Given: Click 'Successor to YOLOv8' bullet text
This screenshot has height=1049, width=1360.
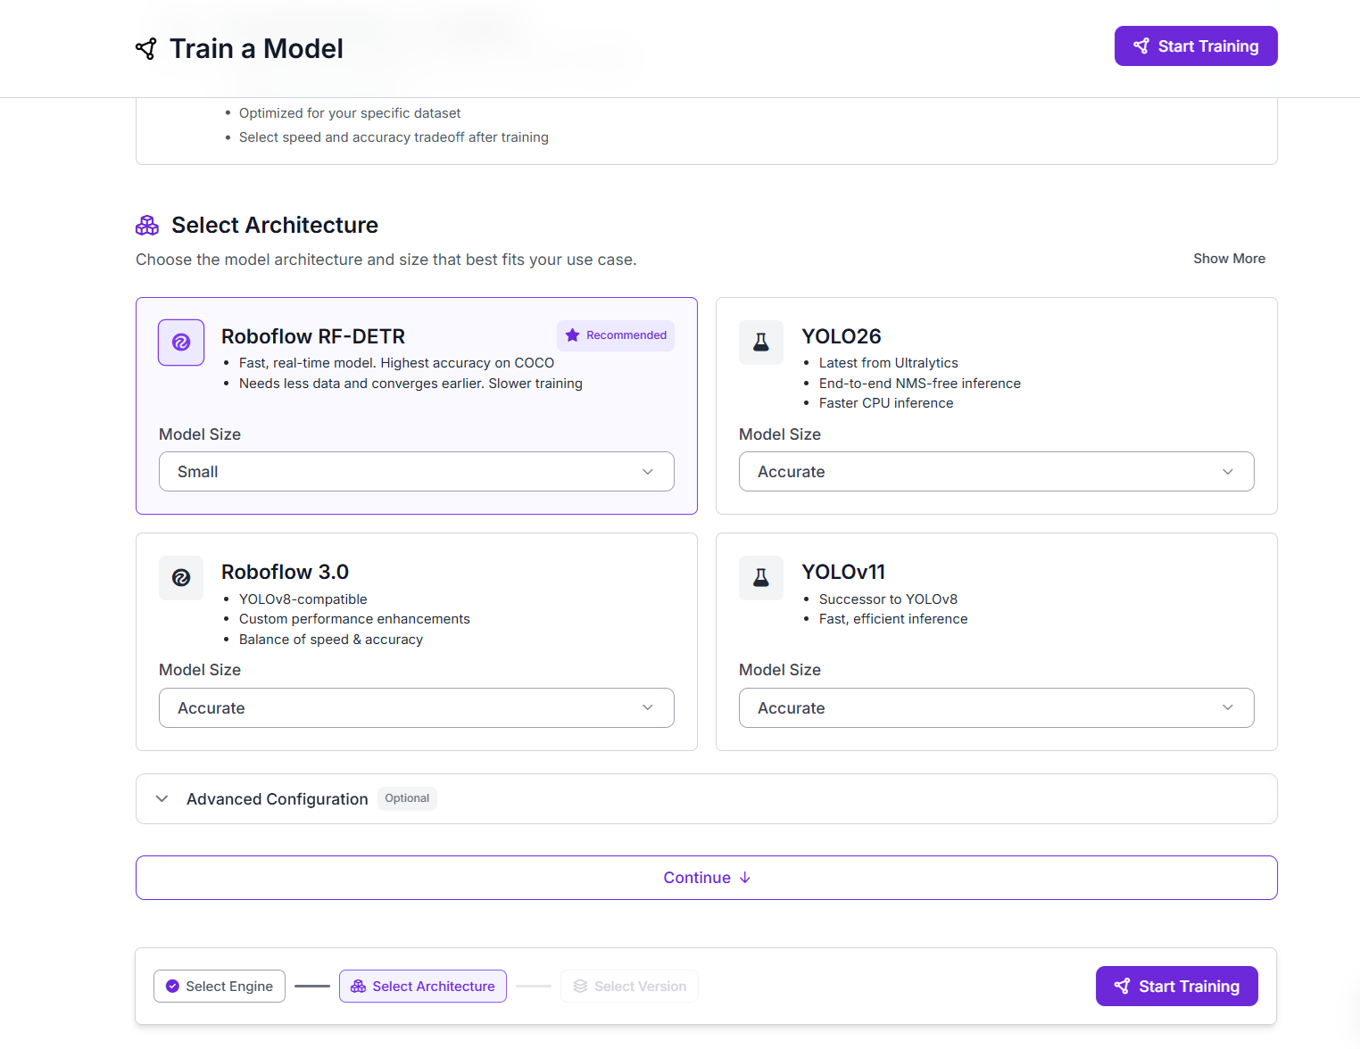Looking at the screenshot, I should (888, 599).
